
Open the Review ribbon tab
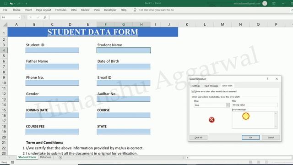coord(85,10)
